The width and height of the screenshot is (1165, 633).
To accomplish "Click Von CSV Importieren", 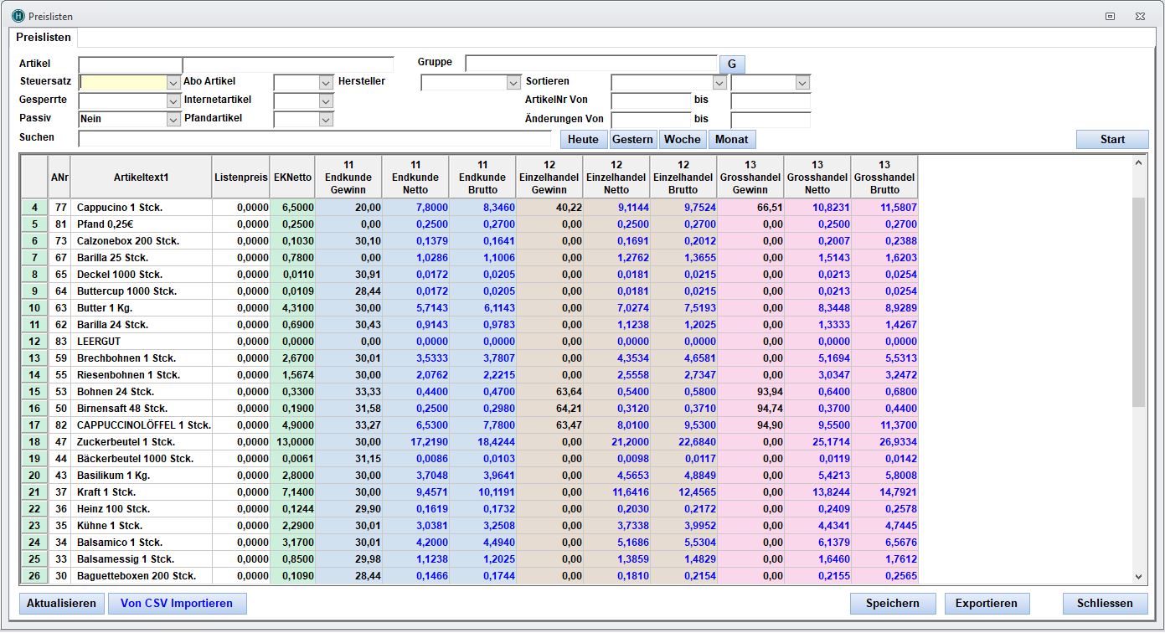I will 177,603.
